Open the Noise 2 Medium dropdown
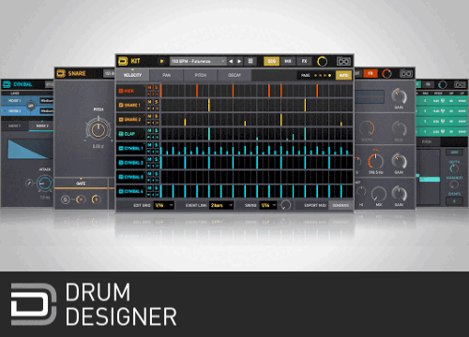The image size is (469, 337). 47,111
